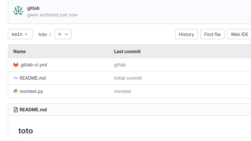Open the main branch selector dropdown
Viewport: 251px width, 141px height.
(20, 34)
